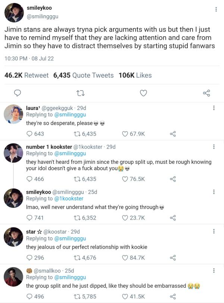The width and height of the screenshot is (224, 303).
Task: Reply to number 1 kookster's comment
Action: coord(29,179)
